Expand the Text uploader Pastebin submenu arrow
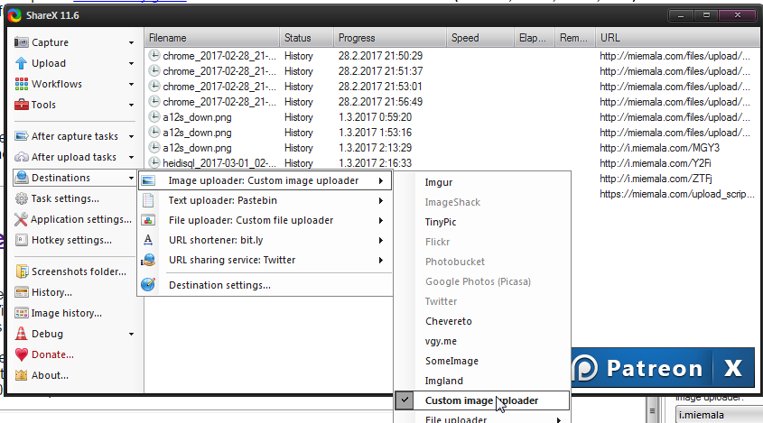This screenshot has height=423, width=763. 380,201
